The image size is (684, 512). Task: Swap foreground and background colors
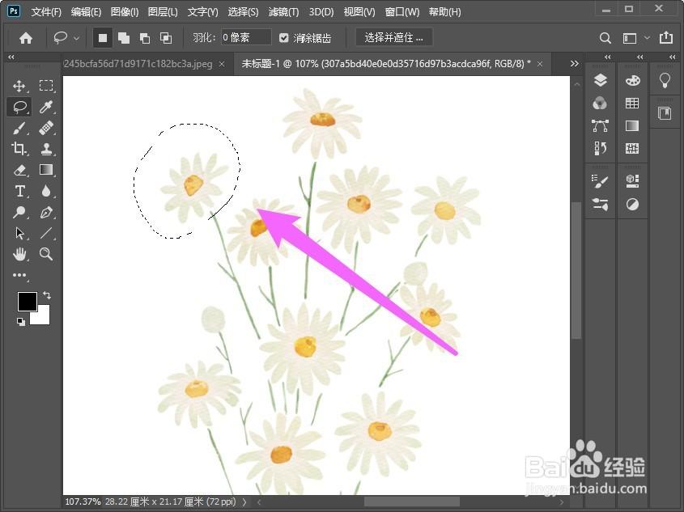coord(47,295)
